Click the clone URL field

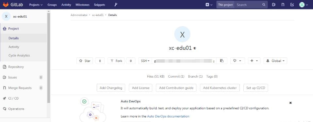point(184,61)
